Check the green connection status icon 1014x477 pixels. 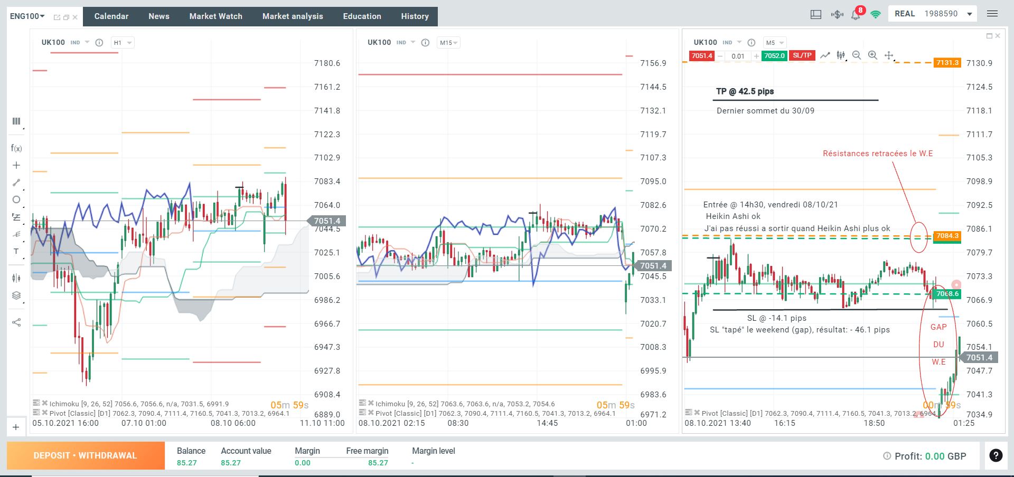click(x=876, y=14)
